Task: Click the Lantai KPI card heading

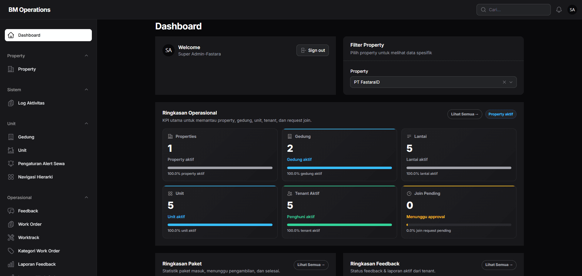Action: pyautogui.click(x=420, y=136)
